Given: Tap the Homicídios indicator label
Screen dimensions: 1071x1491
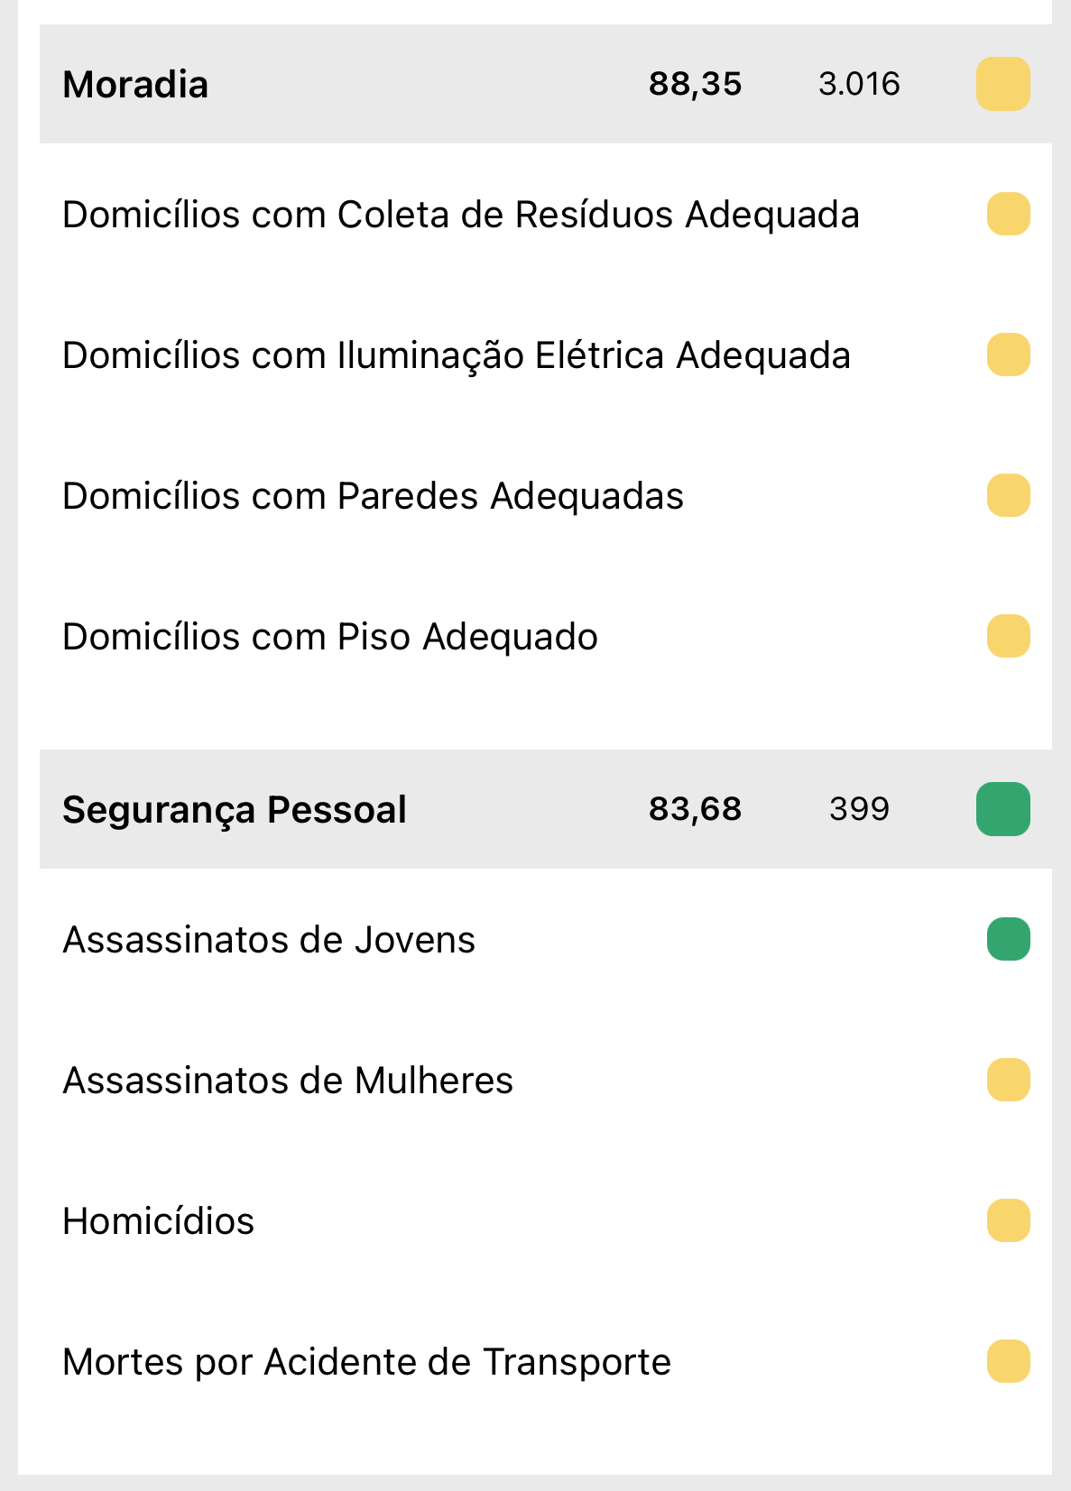Looking at the screenshot, I should (x=158, y=1221).
